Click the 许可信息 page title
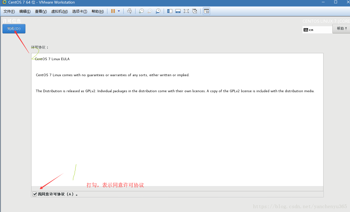This screenshot has height=212, width=350. (12, 21)
